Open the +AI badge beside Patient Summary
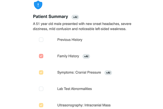This screenshot has height=109, width=163. [x=75, y=17]
